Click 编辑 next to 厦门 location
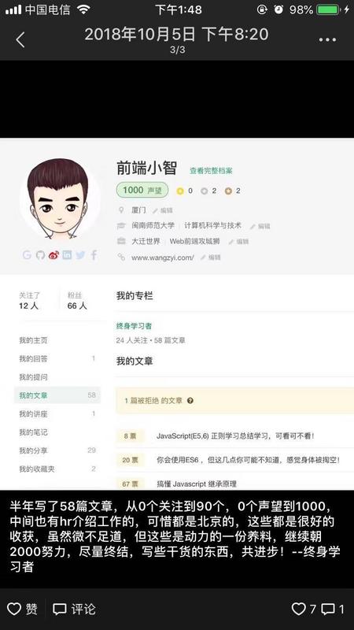 (163, 210)
